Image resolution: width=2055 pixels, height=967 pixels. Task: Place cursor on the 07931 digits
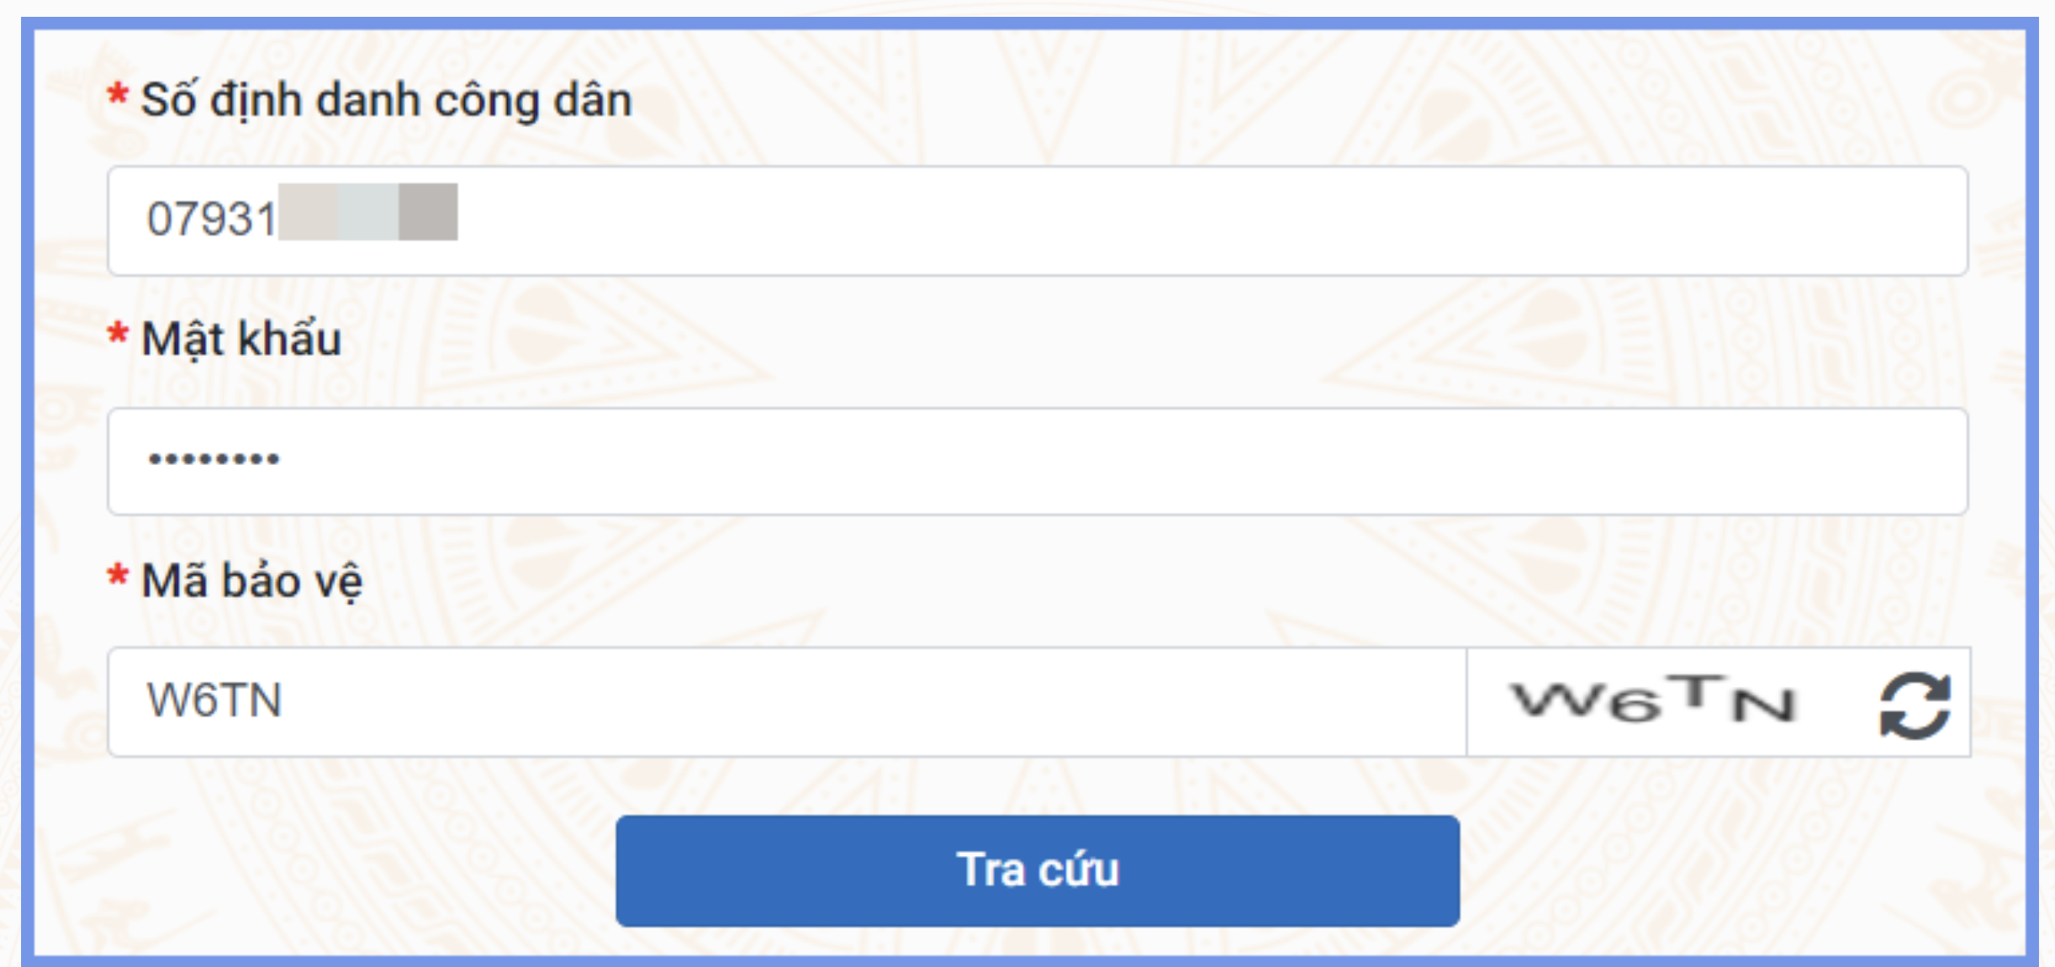[x=211, y=219]
